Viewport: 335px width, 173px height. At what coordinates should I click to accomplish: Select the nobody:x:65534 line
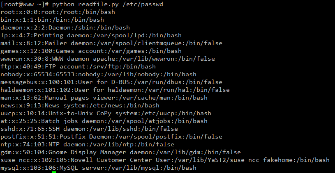[98, 74]
